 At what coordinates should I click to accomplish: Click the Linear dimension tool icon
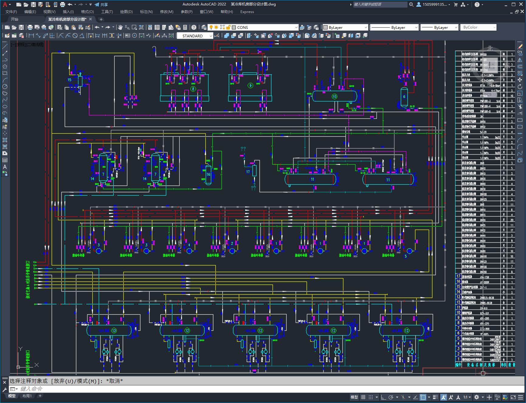(x=31, y=36)
